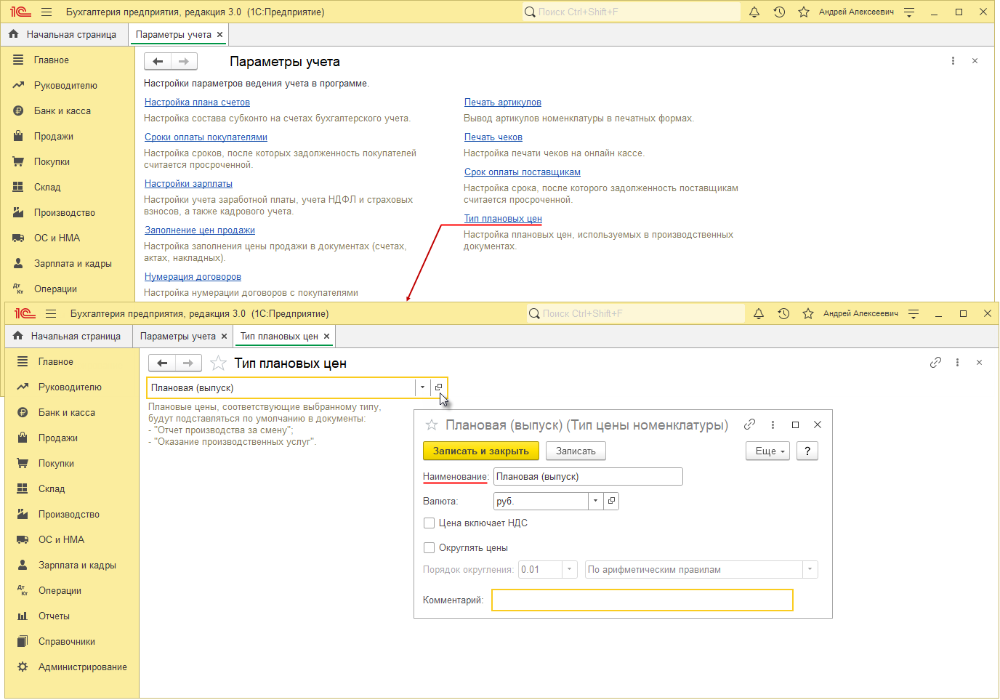Open help with the question mark button
This screenshot has width=1000, height=700.
(807, 451)
